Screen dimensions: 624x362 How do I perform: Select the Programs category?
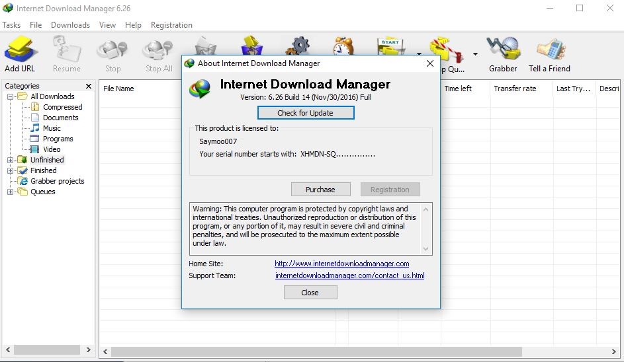(58, 139)
